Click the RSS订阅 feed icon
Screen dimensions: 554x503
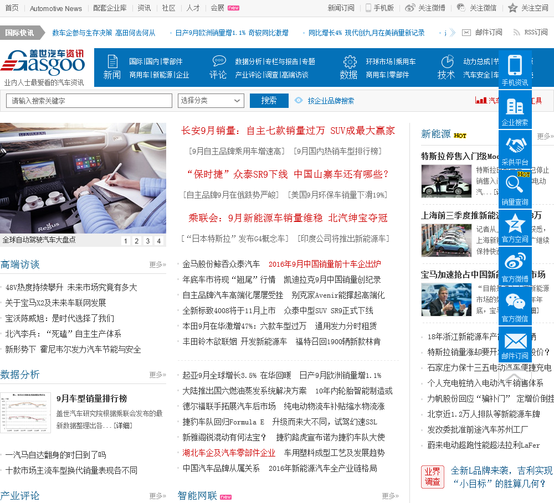[516, 33]
